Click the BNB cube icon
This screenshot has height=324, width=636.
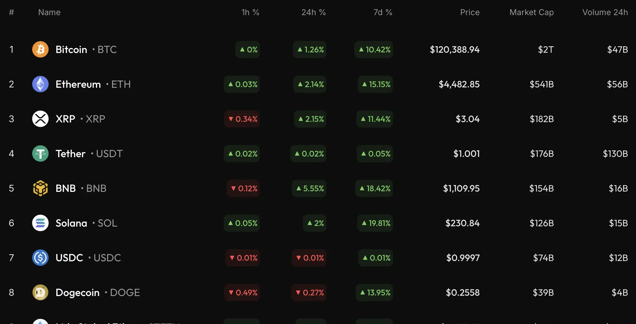point(40,188)
